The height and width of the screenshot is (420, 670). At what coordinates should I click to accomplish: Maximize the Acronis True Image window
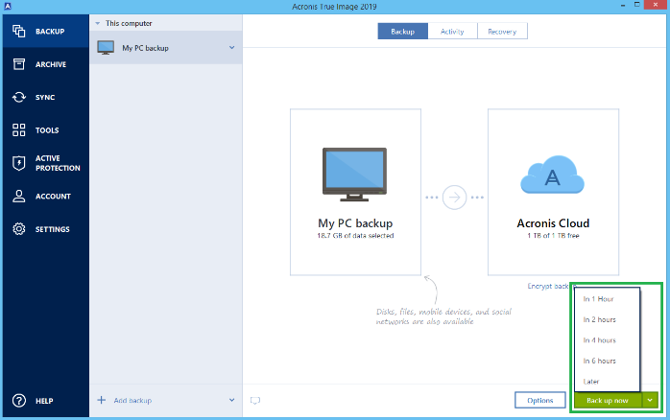(636, 5)
